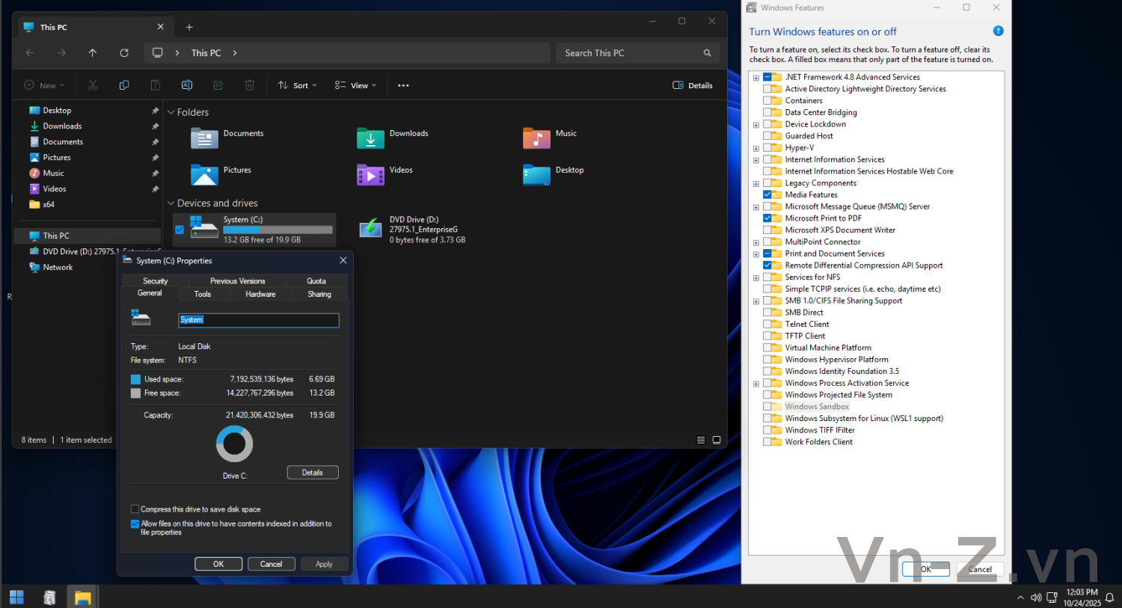This screenshot has height=608, width=1122.
Task: Click the Start button on taskbar
Action: [16, 598]
